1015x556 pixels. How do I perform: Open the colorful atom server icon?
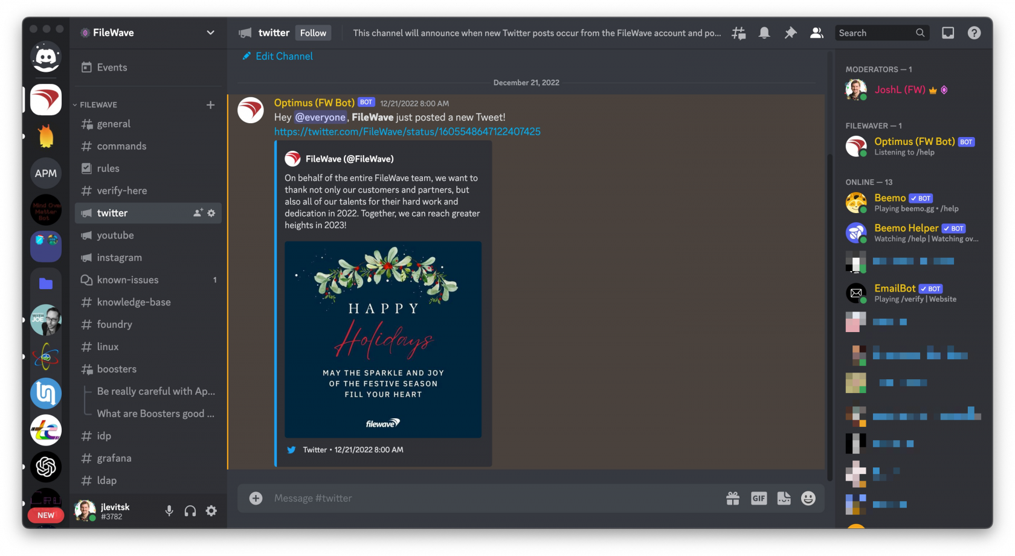(x=46, y=356)
